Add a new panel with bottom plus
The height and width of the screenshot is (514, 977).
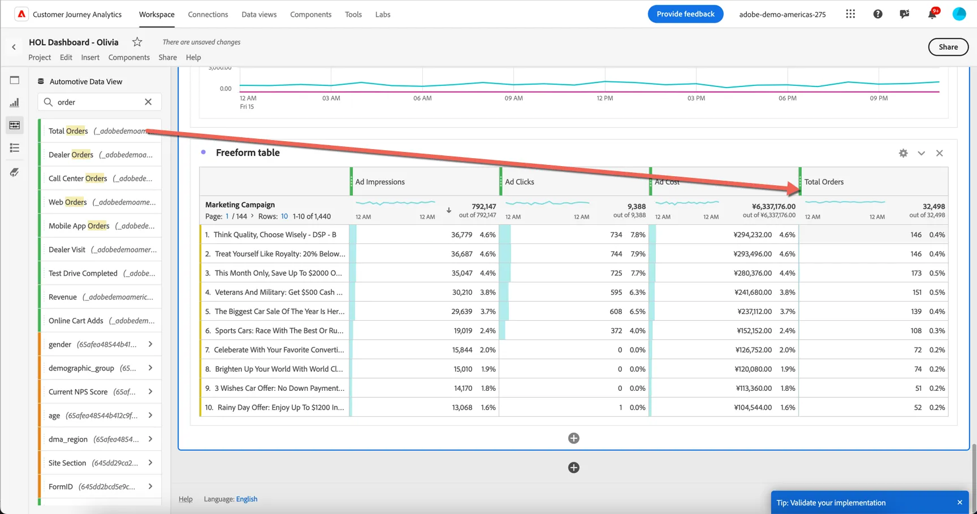tap(573, 468)
